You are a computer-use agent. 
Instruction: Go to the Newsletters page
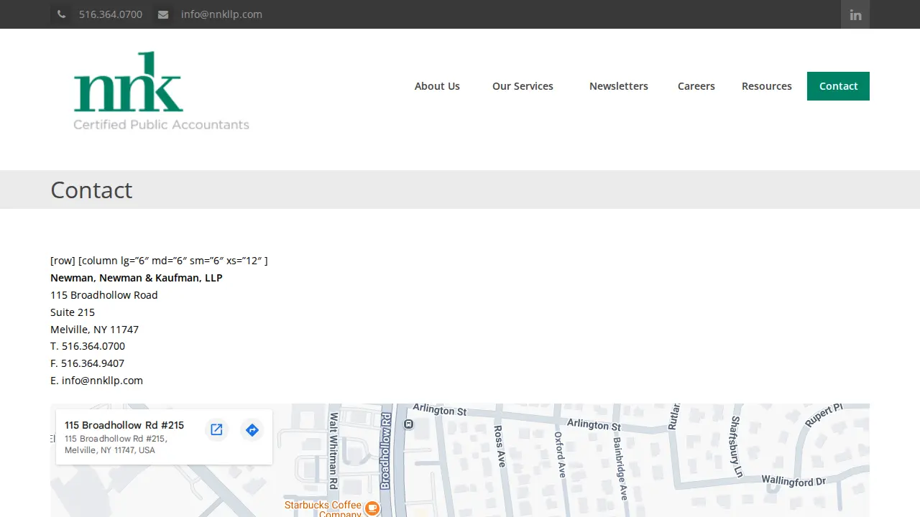(619, 86)
